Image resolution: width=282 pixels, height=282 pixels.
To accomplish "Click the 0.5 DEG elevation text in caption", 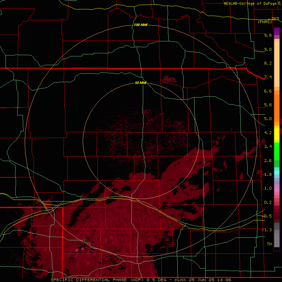I will 157,280.
